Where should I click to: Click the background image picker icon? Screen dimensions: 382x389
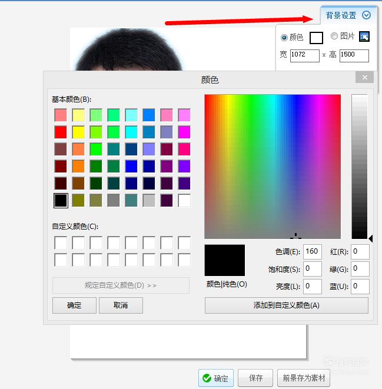(364, 36)
